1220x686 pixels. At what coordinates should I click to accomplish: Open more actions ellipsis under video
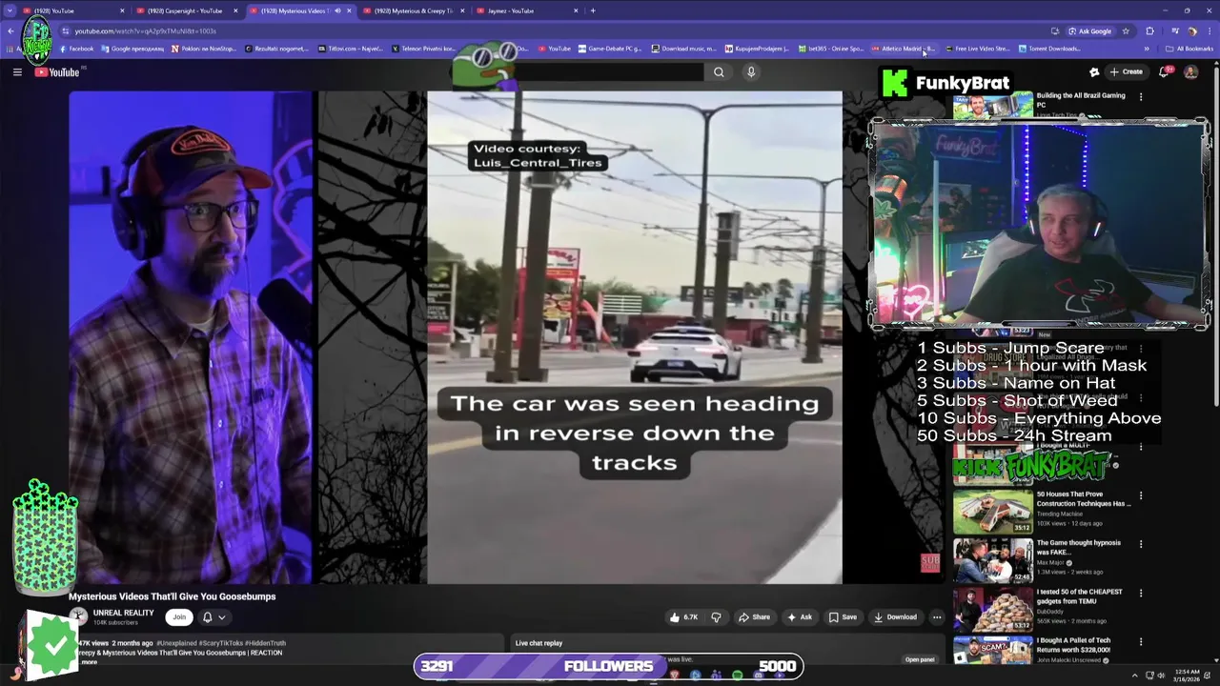pyautogui.click(x=937, y=617)
